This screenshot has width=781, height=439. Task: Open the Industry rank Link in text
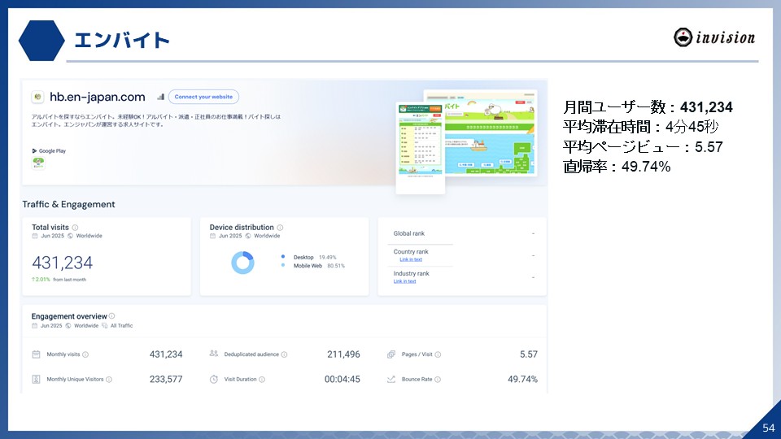pyautogui.click(x=404, y=281)
